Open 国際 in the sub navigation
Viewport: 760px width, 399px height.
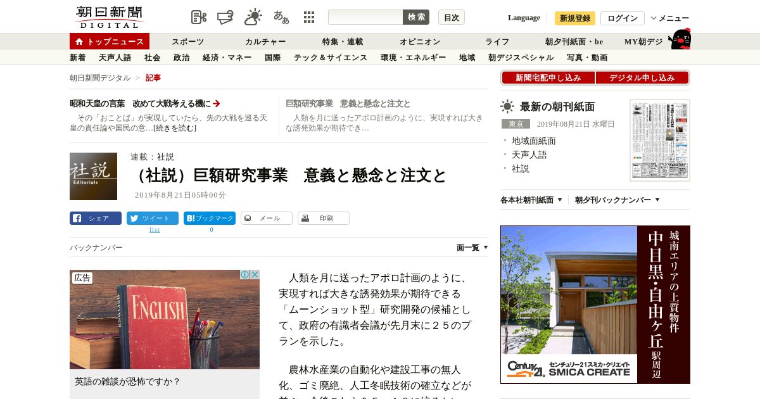click(x=273, y=58)
